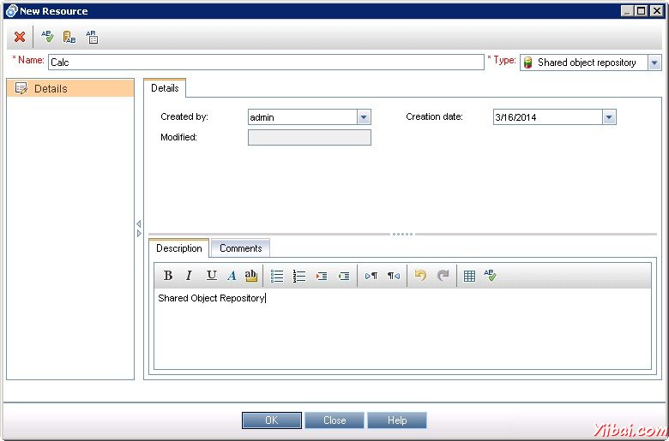Switch to the Comments tab
The height and width of the screenshot is (441, 669).
240,248
